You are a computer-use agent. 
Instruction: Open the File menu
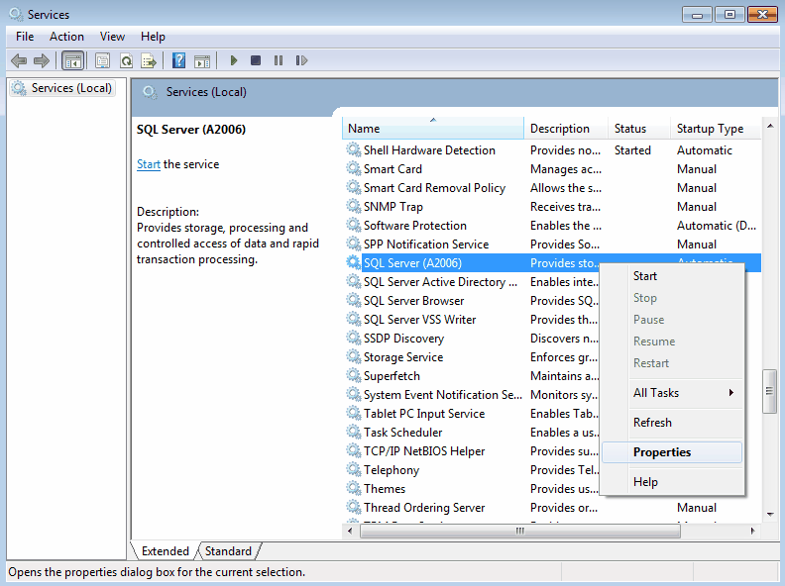pos(25,37)
